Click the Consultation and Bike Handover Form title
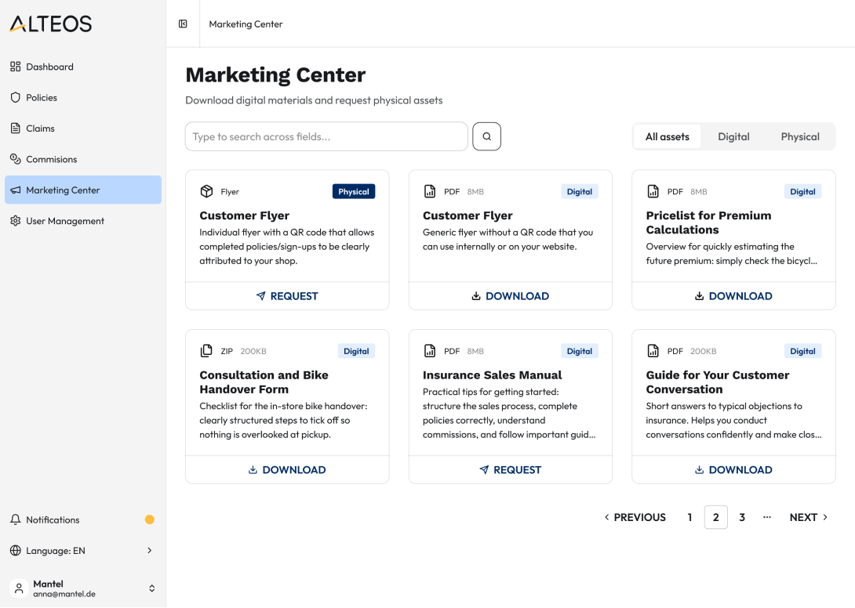Image resolution: width=855 pixels, height=608 pixels. click(x=264, y=382)
